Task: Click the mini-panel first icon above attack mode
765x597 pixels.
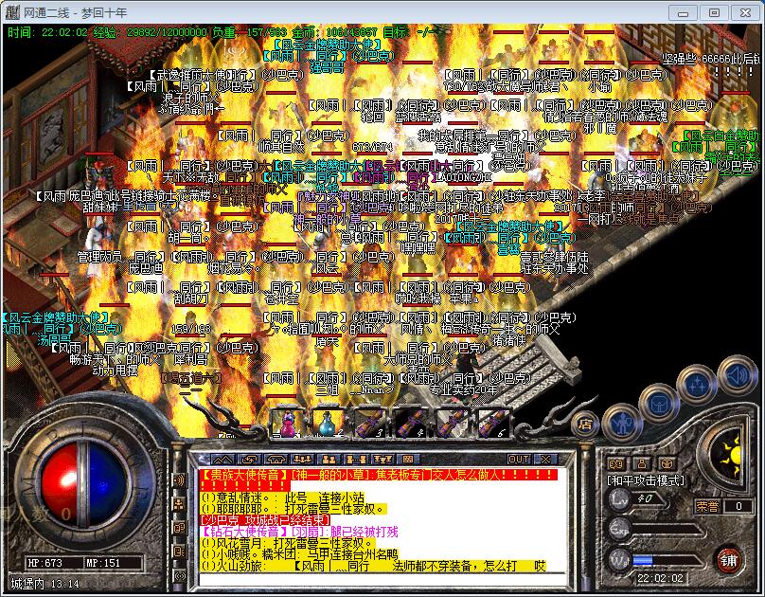Action: tap(616, 463)
